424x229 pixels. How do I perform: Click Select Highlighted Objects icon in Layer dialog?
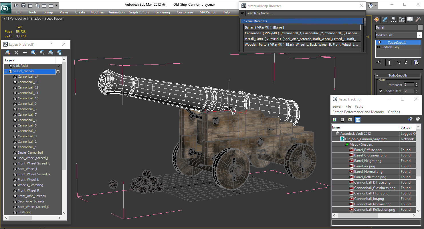33,53
